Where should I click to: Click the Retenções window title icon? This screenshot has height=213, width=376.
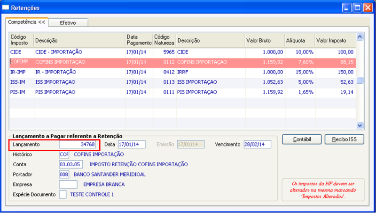point(5,7)
